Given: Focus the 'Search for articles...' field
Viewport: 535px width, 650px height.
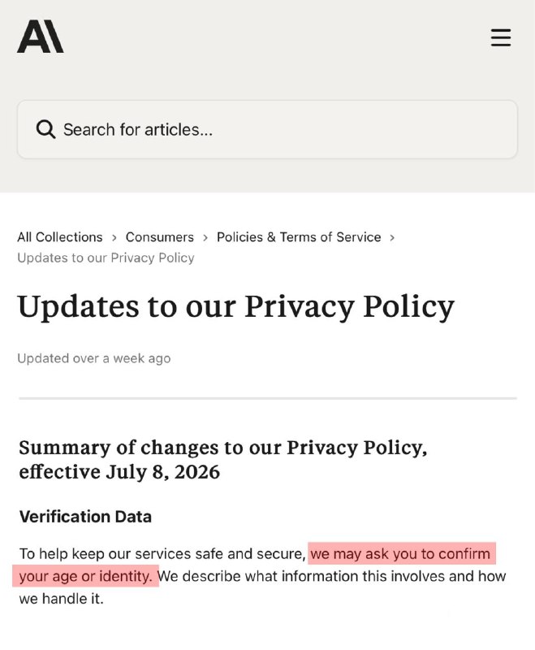Looking at the screenshot, I should tap(267, 129).
